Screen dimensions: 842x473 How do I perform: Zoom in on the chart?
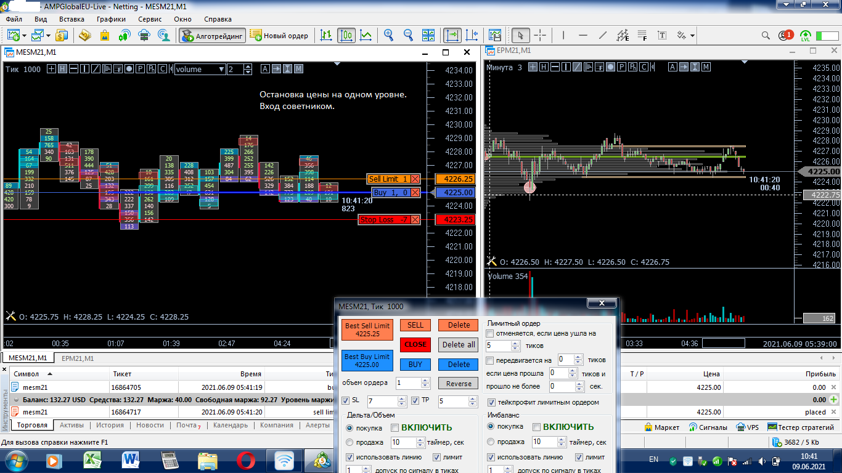tap(388, 36)
